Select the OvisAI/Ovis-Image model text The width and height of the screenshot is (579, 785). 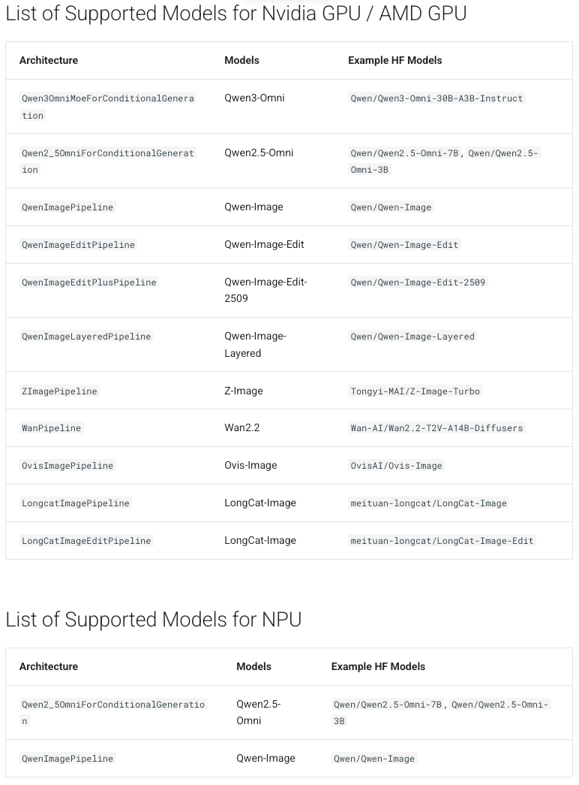coord(396,466)
